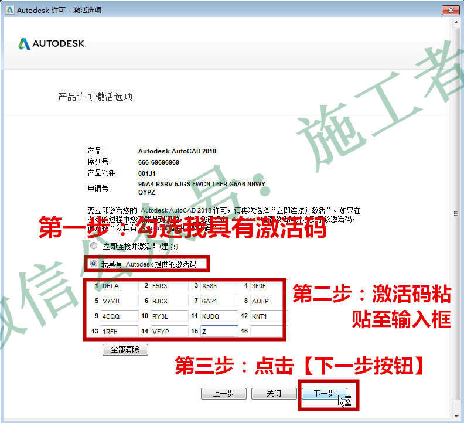Click activation code field 11 containing KUDQ
The height and width of the screenshot is (423, 464).
click(219, 316)
